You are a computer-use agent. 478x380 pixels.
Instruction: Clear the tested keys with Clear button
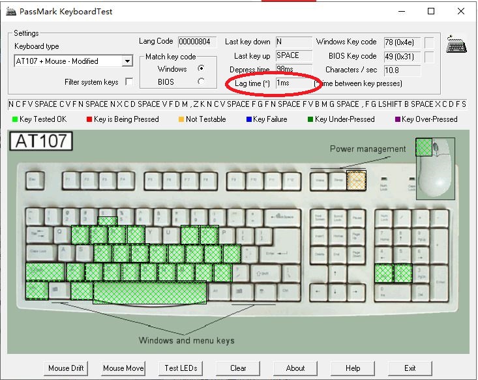238,368
